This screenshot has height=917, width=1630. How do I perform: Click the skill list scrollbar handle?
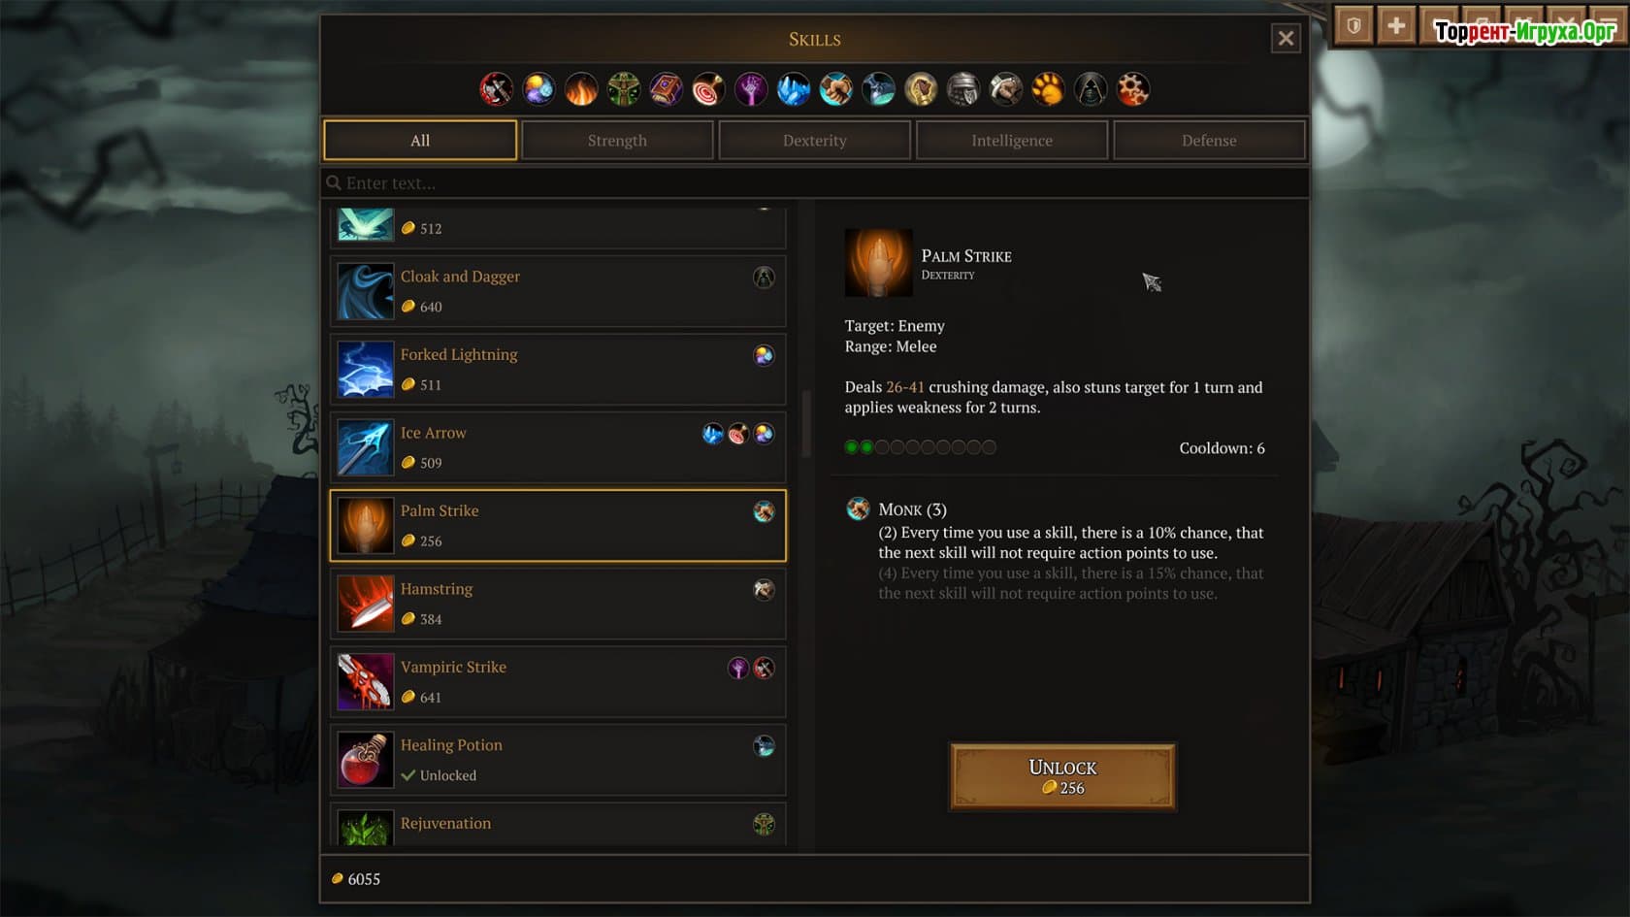pos(805,424)
